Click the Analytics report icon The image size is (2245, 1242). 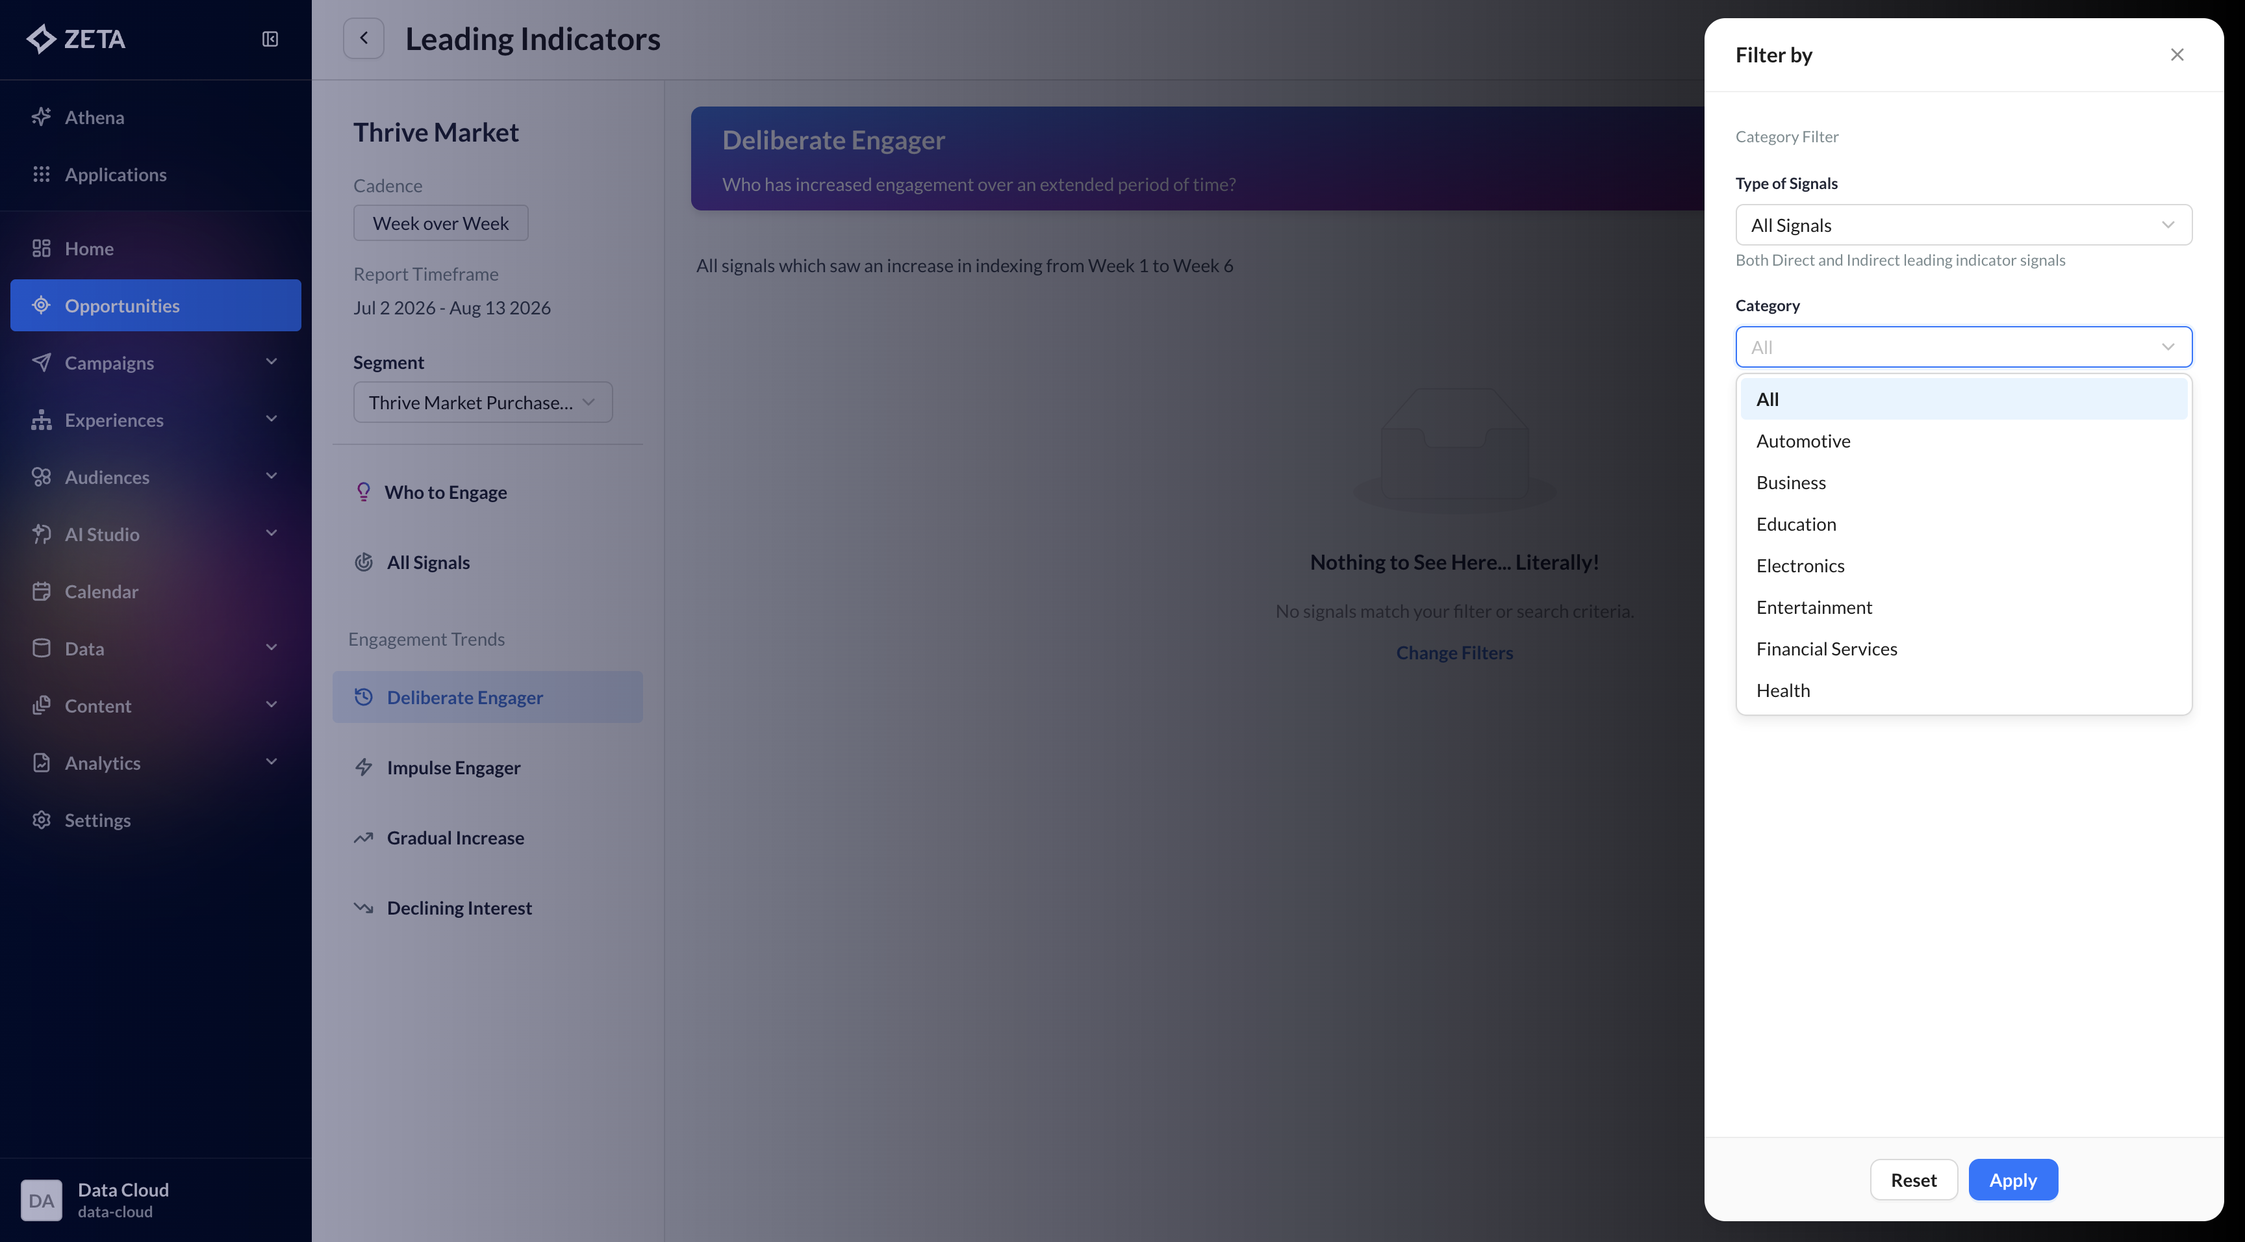(x=41, y=763)
